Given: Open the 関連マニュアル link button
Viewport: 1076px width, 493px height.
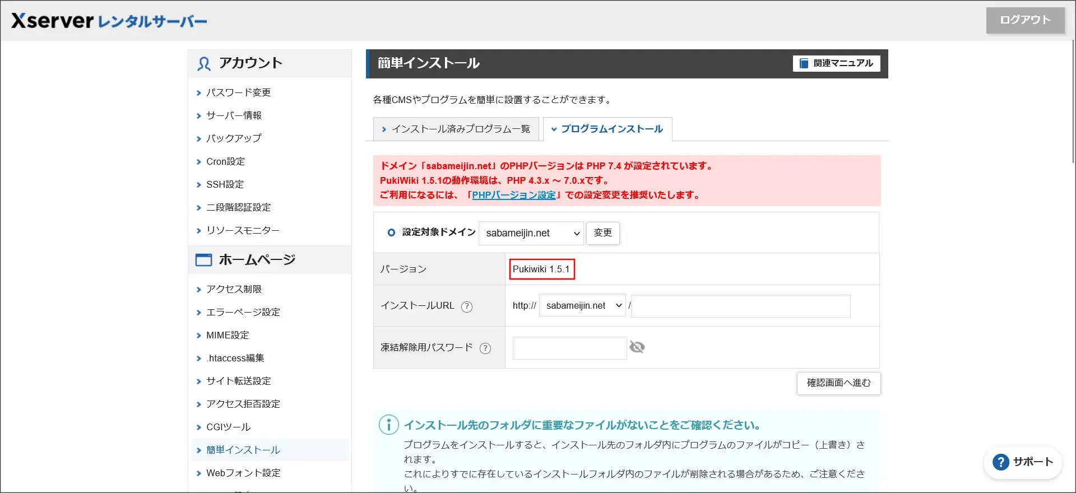Looking at the screenshot, I should tap(836, 63).
